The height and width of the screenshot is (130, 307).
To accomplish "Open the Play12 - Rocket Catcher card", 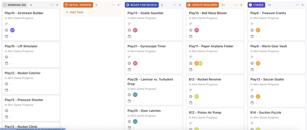I will click(31, 81).
